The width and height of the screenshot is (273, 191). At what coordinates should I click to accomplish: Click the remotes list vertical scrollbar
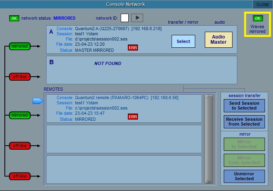tap(209, 138)
